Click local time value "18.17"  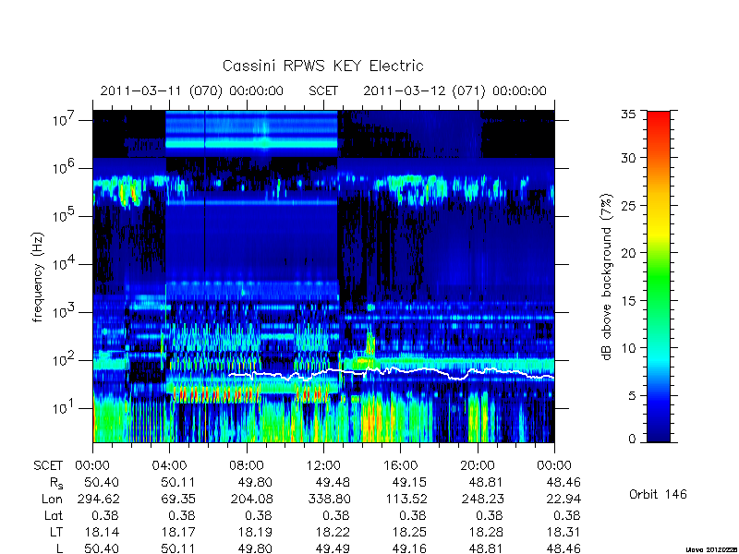[178, 533]
